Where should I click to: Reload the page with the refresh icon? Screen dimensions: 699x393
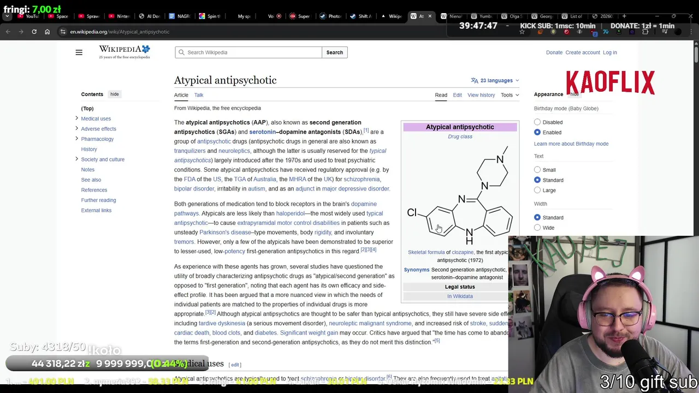click(34, 32)
